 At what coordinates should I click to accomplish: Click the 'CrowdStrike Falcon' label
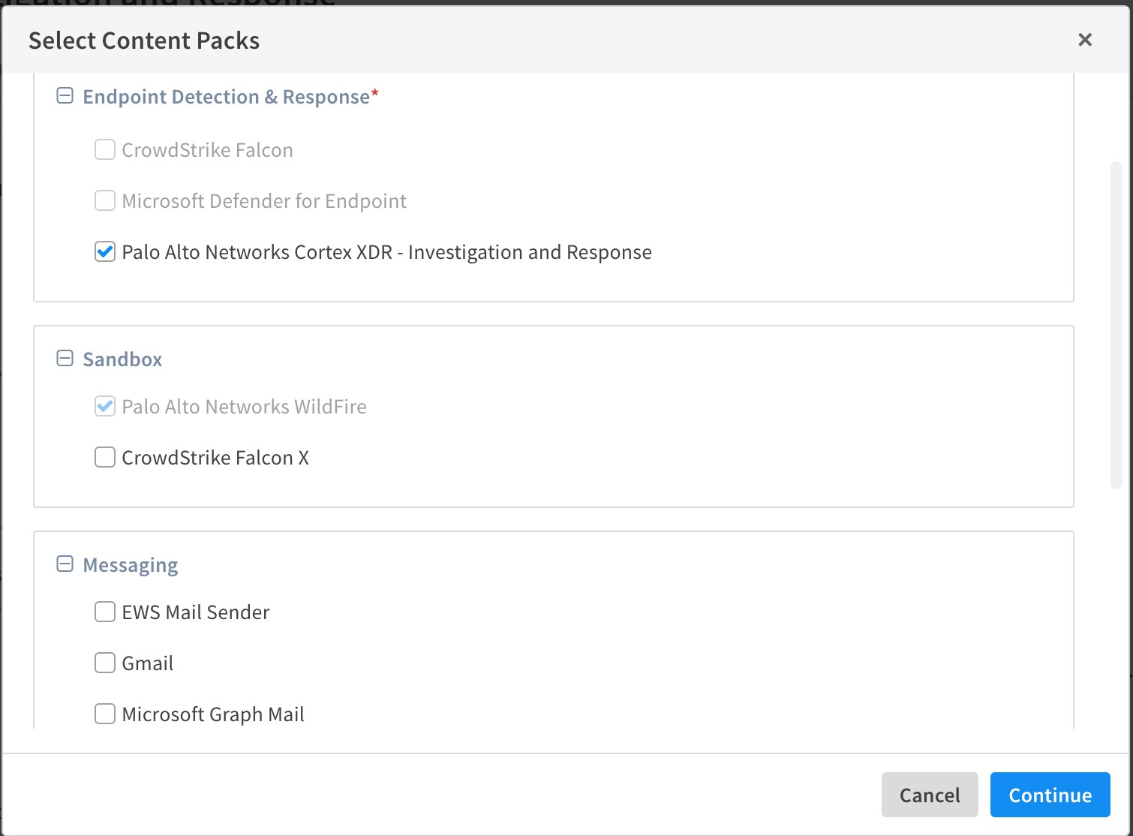tap(207, 150)
